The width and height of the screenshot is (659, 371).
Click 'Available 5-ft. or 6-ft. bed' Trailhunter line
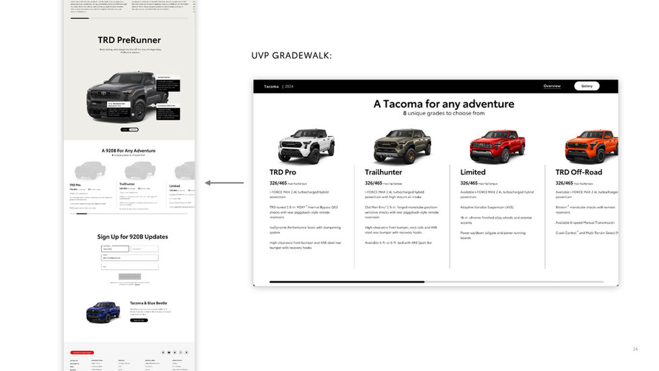[398, 243]
